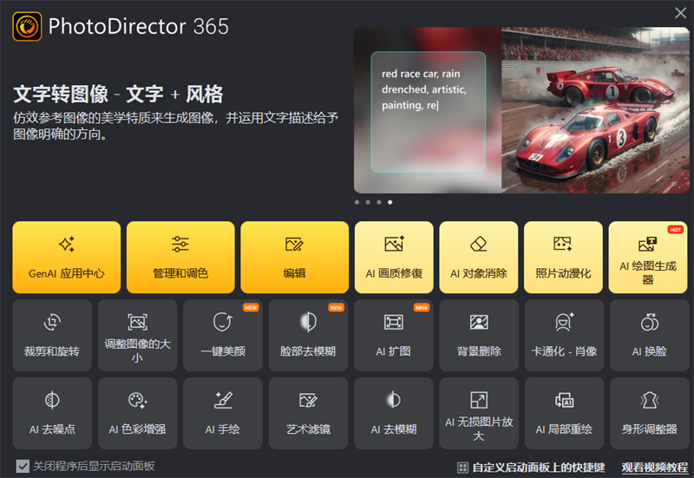Launch AI 扩图 tool
This screenshot has width=694, height=478.
pyautogui.click(x=394, y=335)
